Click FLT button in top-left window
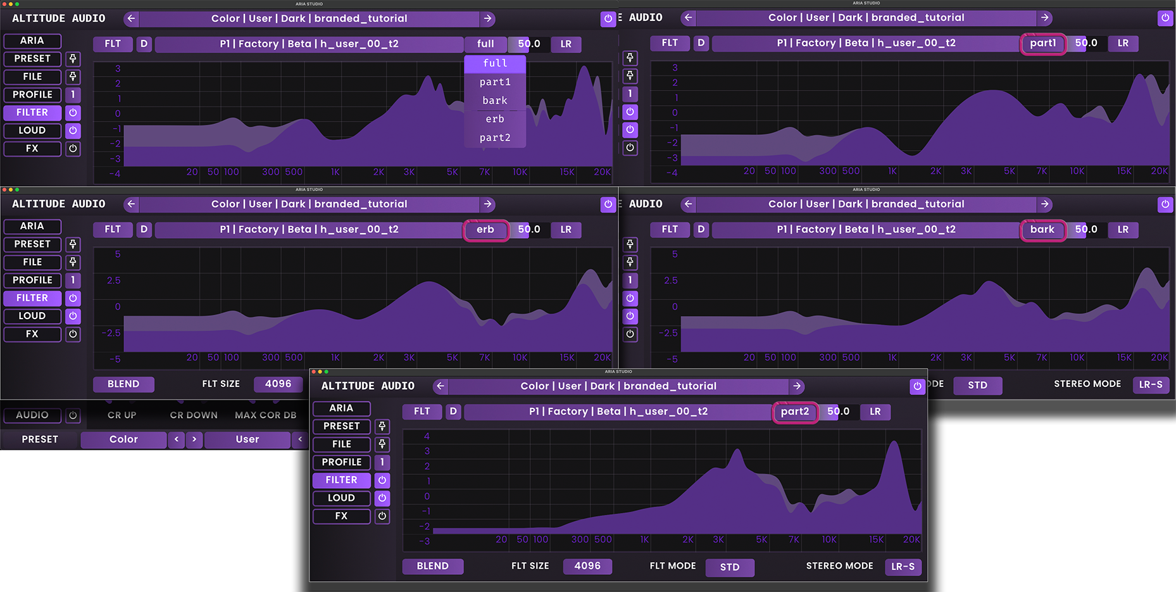This screenshot has width=1176, height=592. click(113, 44)
